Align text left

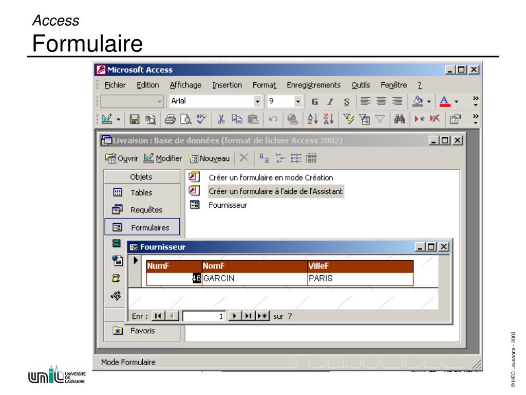365,101
